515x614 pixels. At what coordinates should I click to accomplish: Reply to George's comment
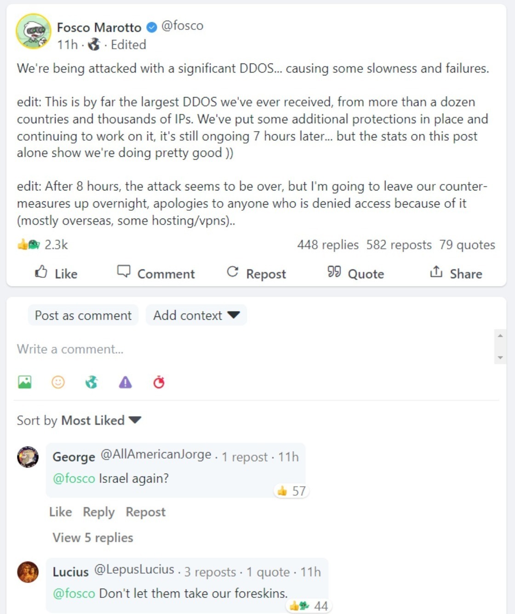tap(98, 511)
